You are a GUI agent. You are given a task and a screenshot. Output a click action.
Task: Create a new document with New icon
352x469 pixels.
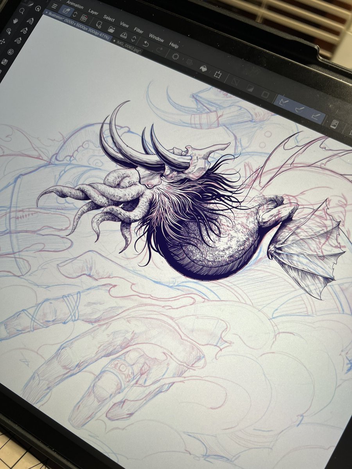coord(99,24)
